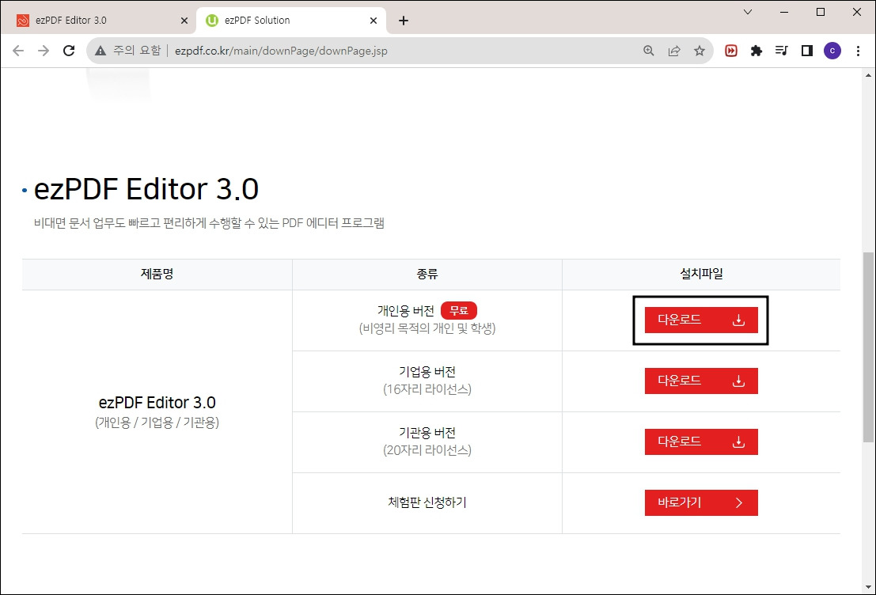Click the zoom magnifier in the address bar
This screenshot has width=876, height=595.
click(648, 50)
